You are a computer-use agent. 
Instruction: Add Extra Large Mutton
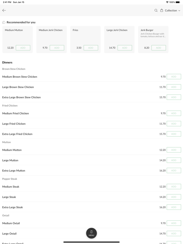pos(174,171)
